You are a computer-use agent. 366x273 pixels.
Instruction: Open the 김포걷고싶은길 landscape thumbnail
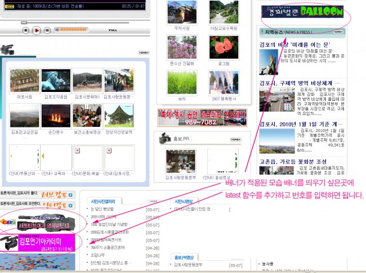tap(25, 116)
